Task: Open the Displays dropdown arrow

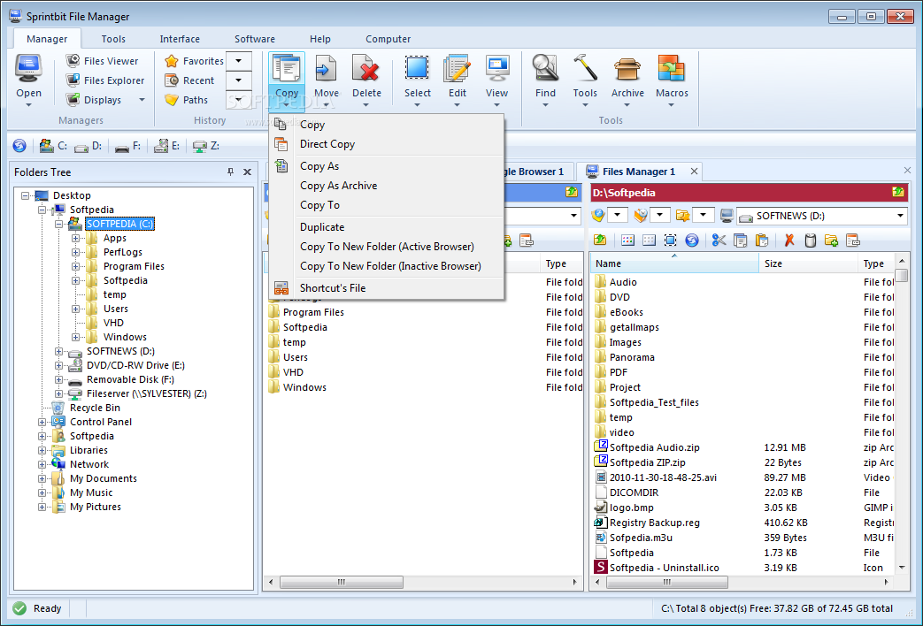Action: point(142,100)
